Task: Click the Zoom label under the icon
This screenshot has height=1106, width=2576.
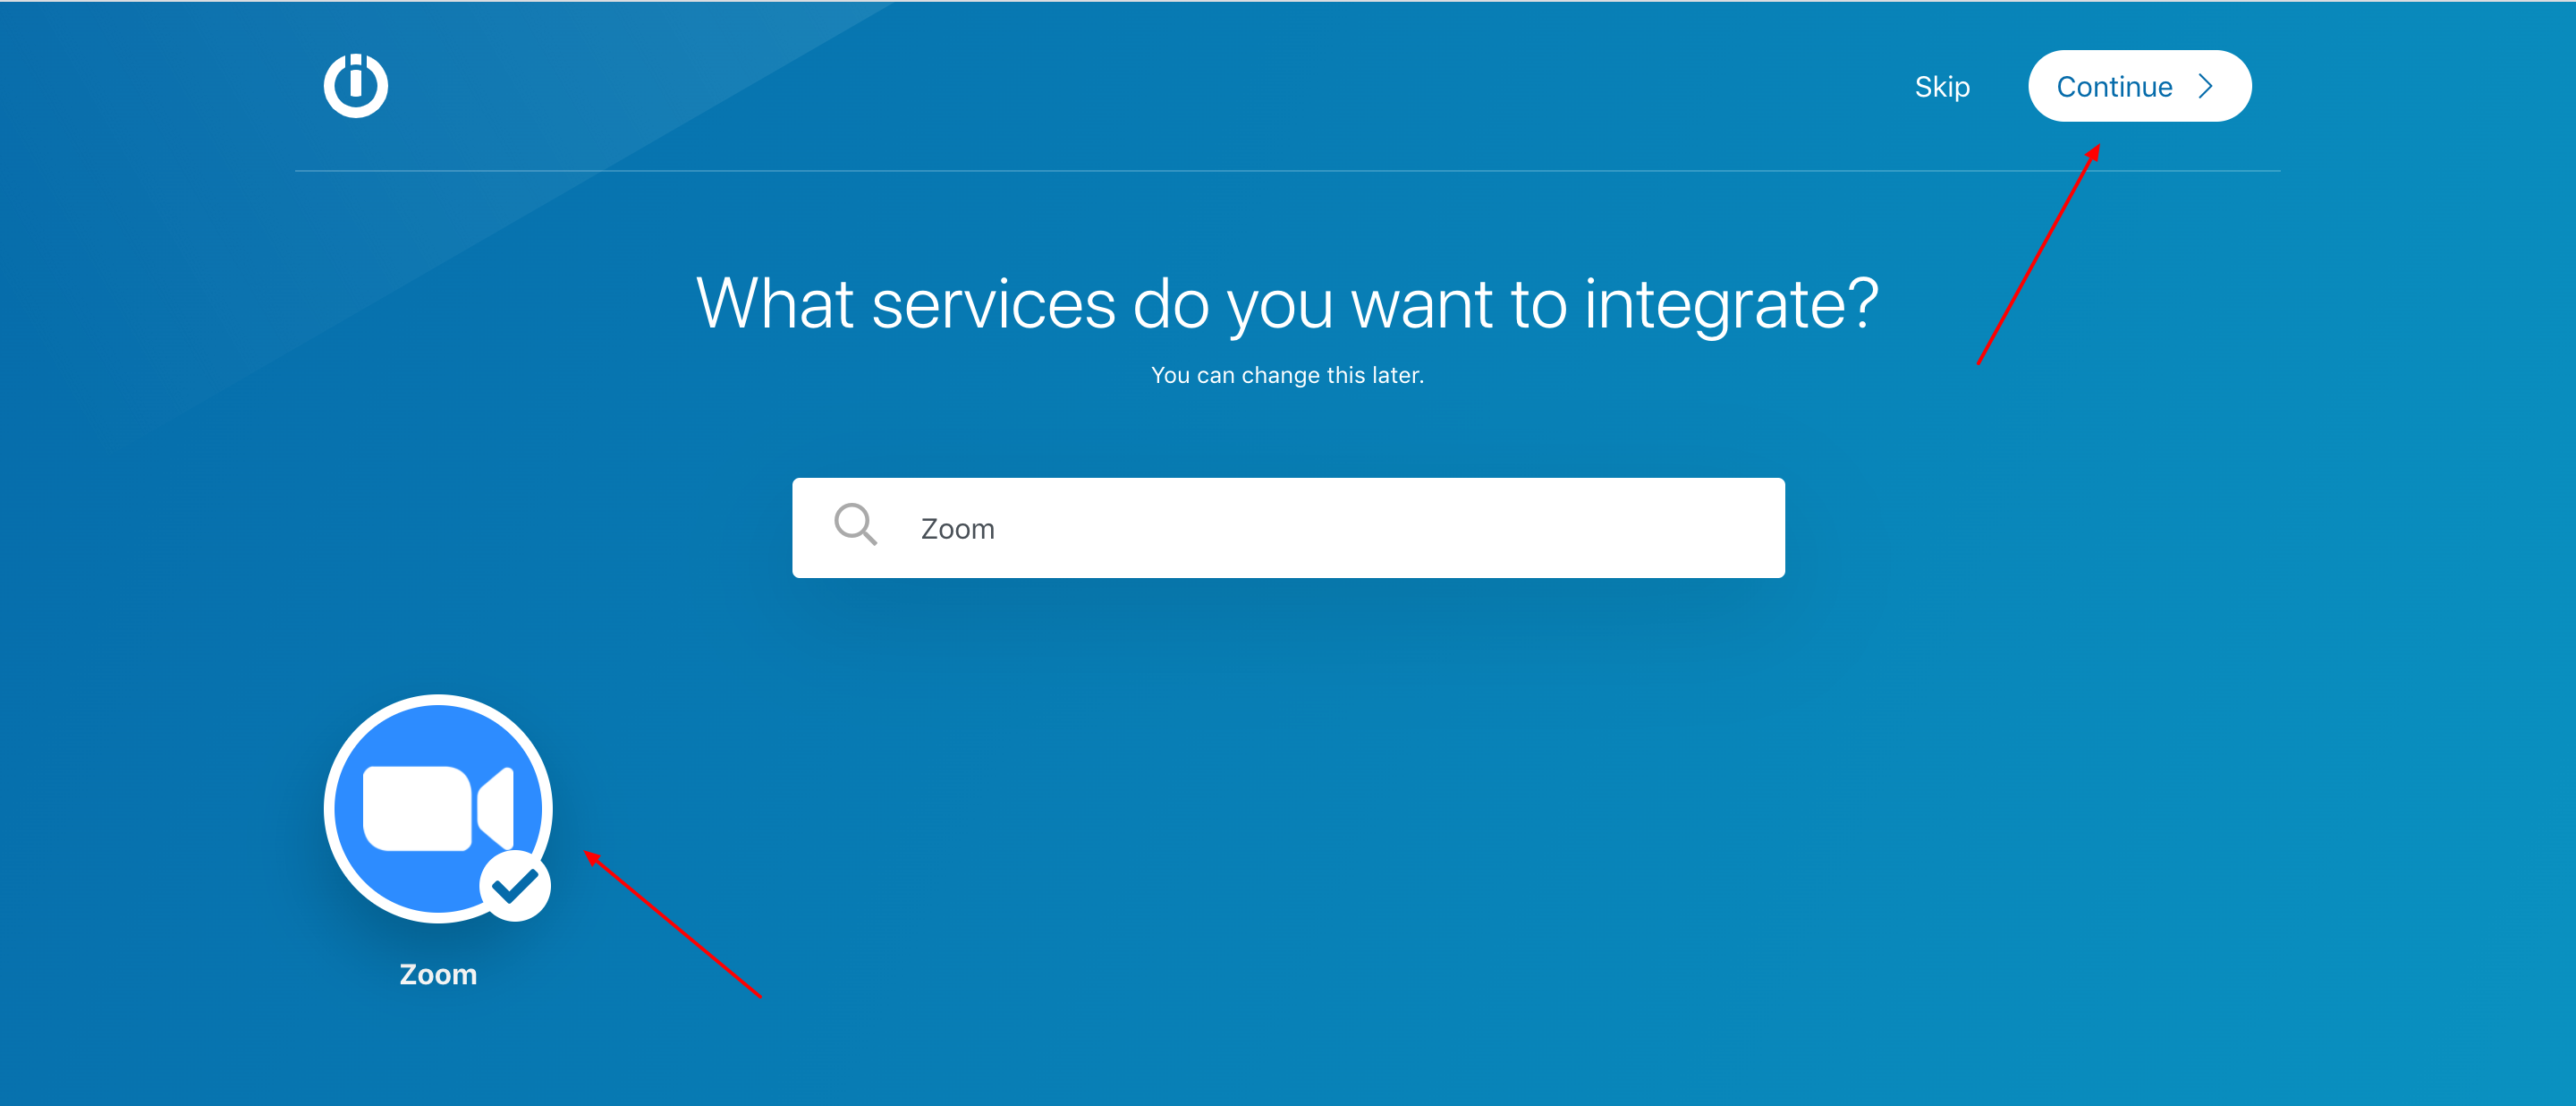Action: (x=438, y=974)
